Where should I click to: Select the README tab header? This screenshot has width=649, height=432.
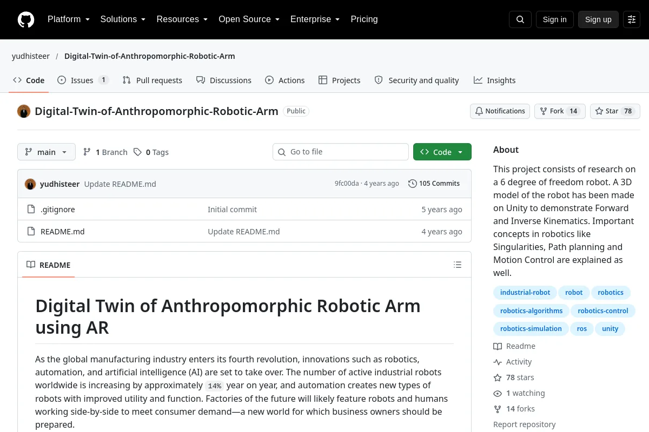coord(49,265)
